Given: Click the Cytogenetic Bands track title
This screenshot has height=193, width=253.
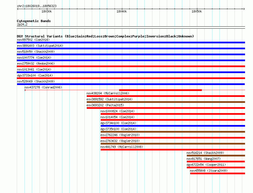Looking at the screenshot, I should pos(34,21).
